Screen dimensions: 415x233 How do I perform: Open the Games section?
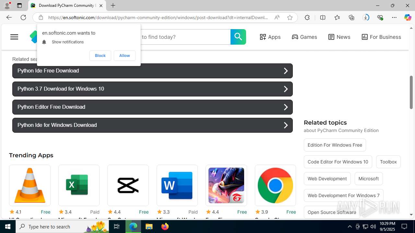304,37
